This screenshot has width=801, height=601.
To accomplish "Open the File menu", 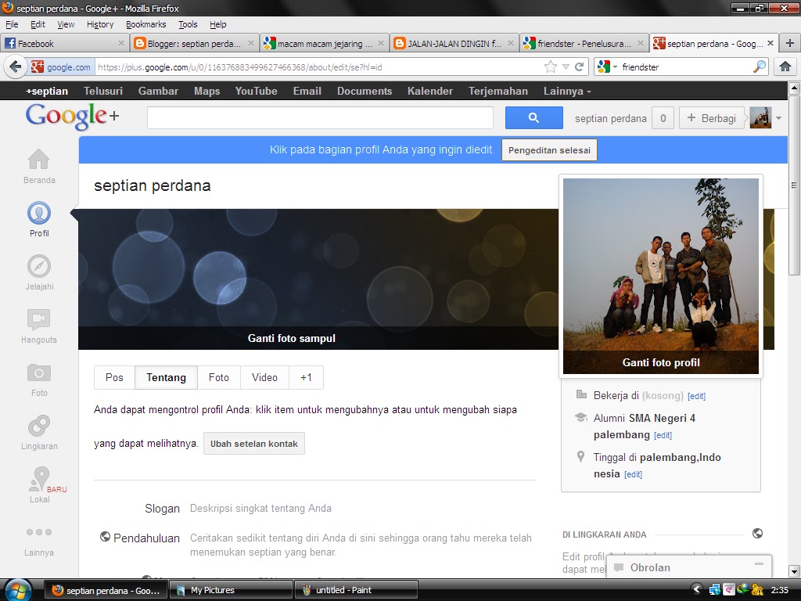I will click(x=12, y=24).
